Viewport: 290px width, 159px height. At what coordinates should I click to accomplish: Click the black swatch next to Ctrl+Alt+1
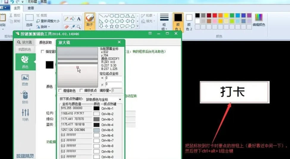[x=97, y=108]
